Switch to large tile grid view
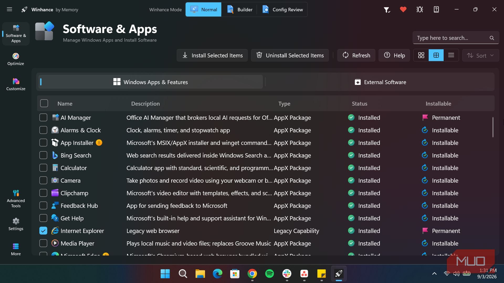 pos(421,55)
